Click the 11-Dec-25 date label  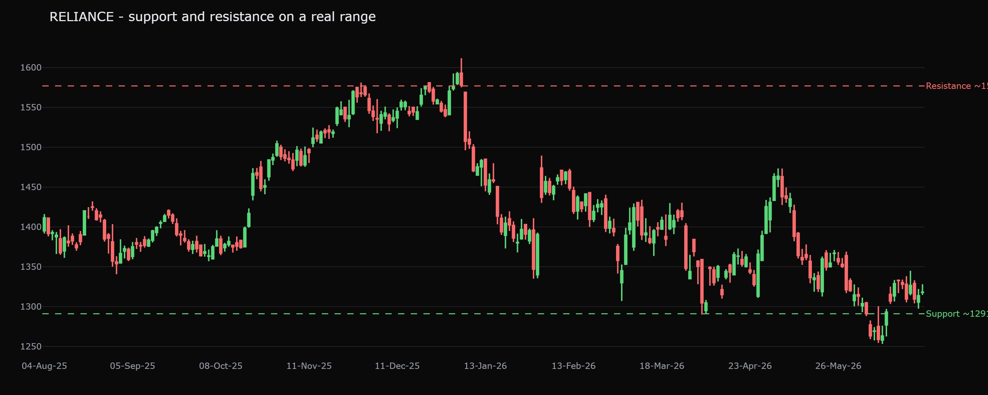(x=397, y=366)
